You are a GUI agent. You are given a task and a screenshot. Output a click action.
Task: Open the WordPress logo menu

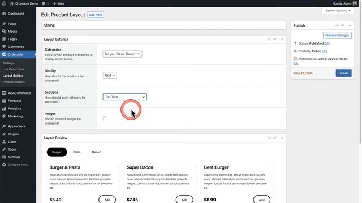4,3
